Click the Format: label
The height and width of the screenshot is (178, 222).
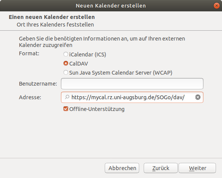coord(29,53)
